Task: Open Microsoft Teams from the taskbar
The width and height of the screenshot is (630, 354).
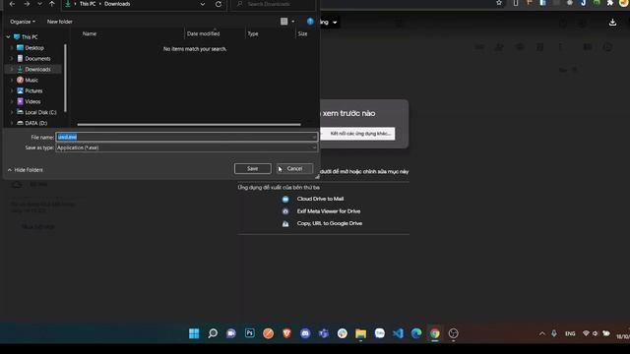Action: 324,333
